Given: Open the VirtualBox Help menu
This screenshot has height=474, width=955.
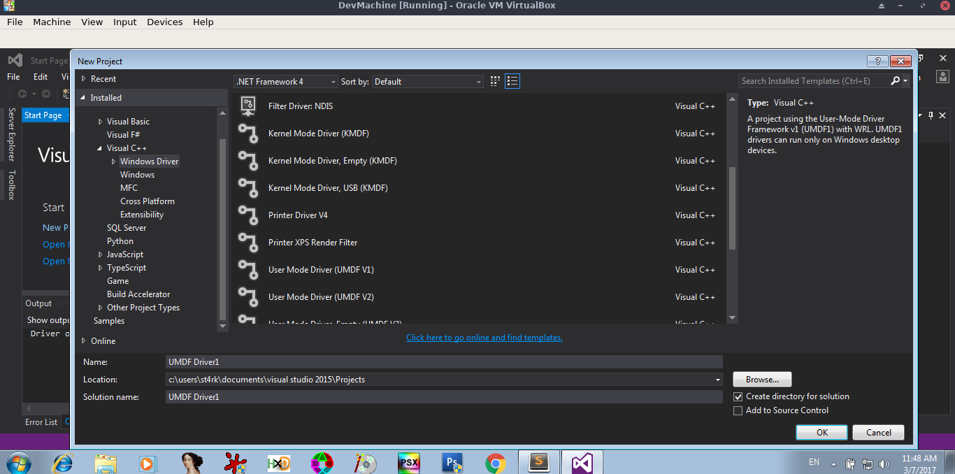Looking at the screenshot, I should 203,22.
